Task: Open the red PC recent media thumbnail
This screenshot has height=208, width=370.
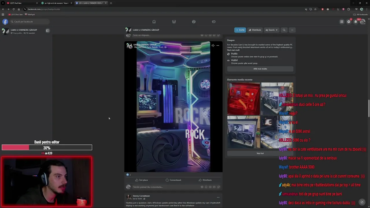Action: pyautogui.click(x=243, y=99)
